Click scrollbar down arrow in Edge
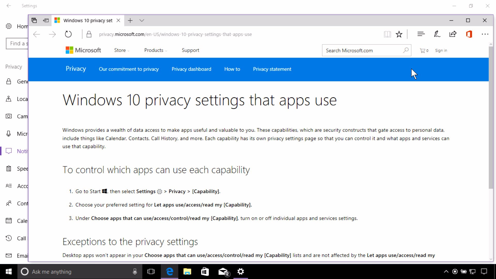The width and height of the screenshot is (496, 279). pyautogui.click(x=491, y=259)
